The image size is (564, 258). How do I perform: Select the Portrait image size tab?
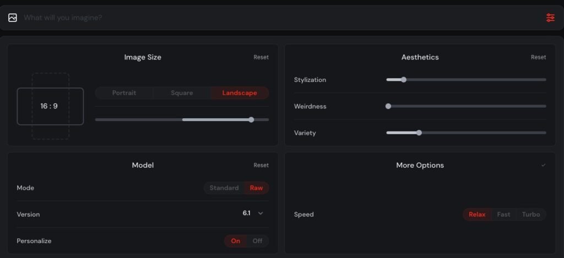click(x=124, y=93)
